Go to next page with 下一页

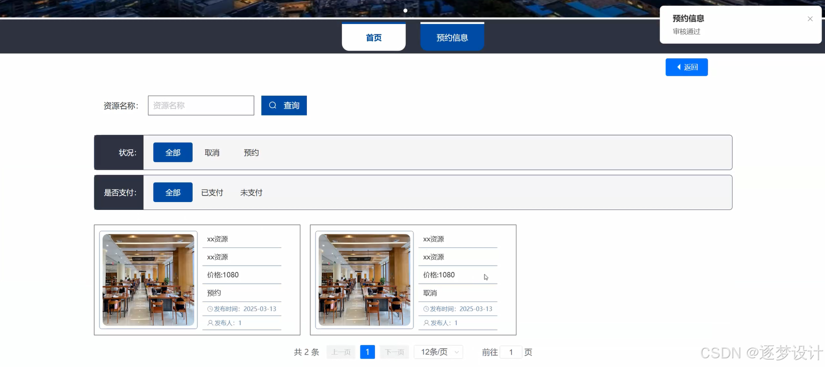(395, 352)
